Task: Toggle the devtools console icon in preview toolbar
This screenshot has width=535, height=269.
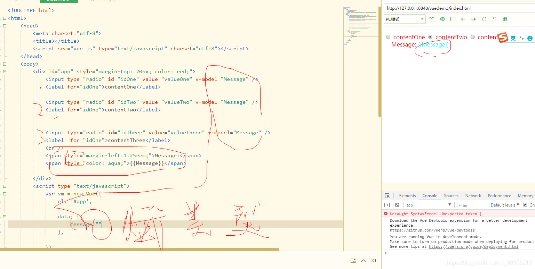Action: (453, 19)
